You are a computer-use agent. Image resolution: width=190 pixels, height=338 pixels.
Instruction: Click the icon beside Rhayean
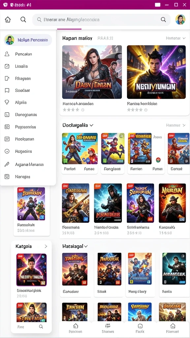tap(7, 78)
